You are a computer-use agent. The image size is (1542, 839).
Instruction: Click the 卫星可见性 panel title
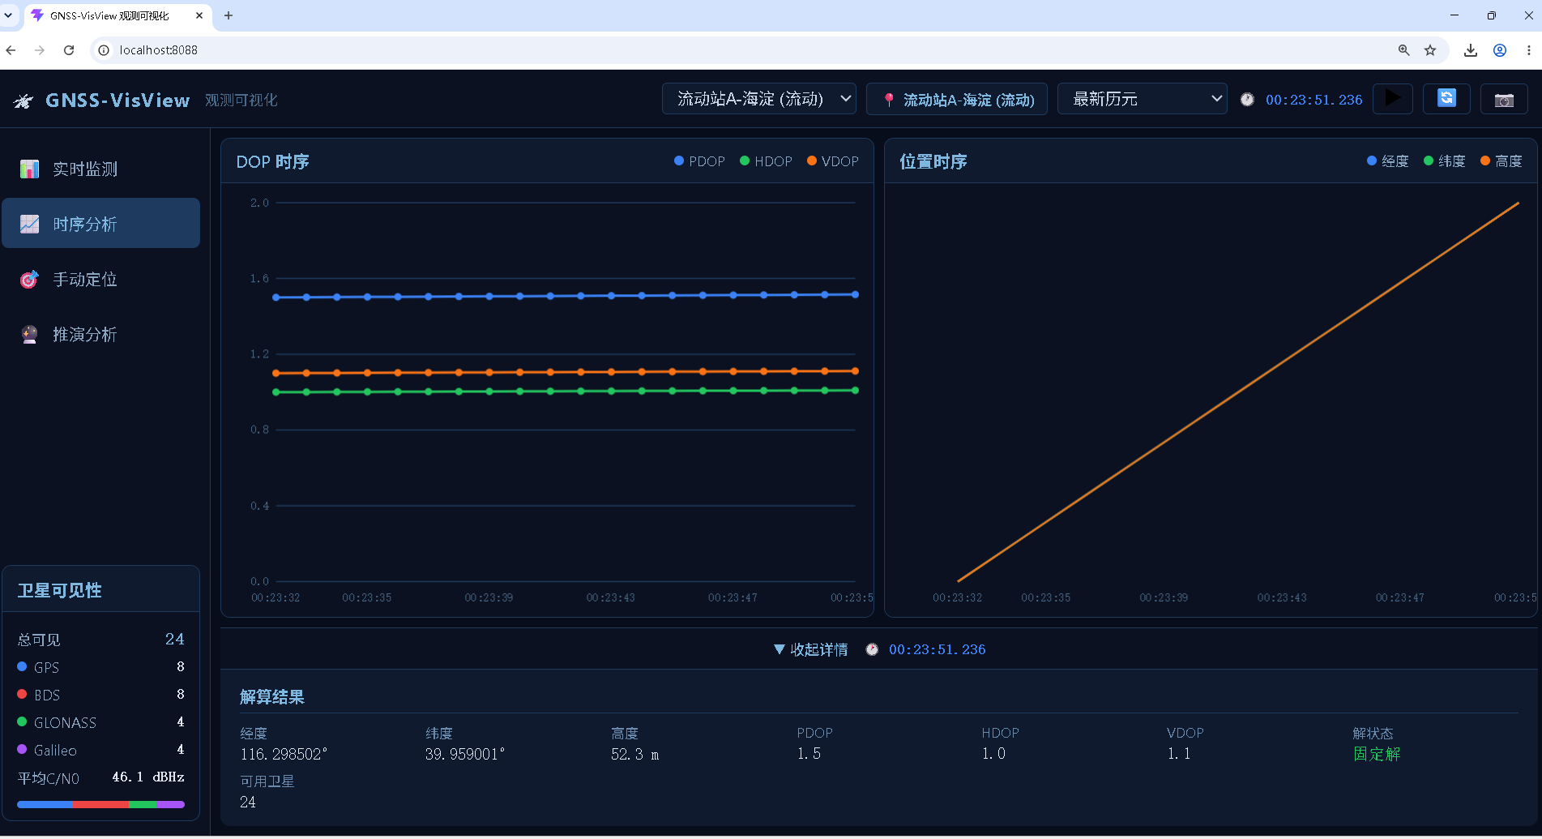60,590
